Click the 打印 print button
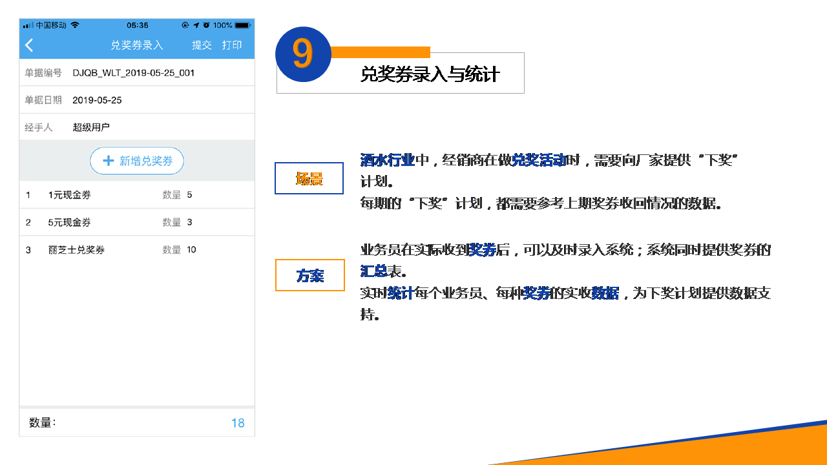This screenshot has height=465, width=827. click(232, 45)
